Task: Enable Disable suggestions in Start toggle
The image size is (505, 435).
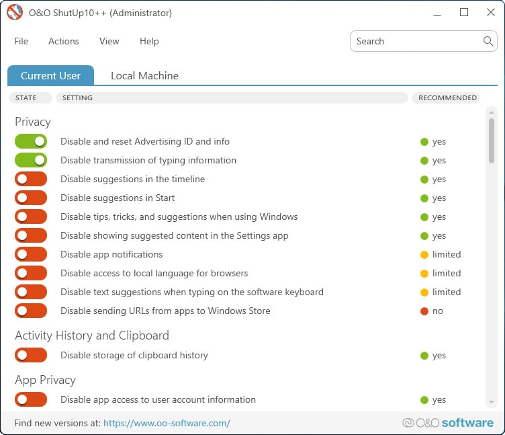Action: click(x=31, y=198)
